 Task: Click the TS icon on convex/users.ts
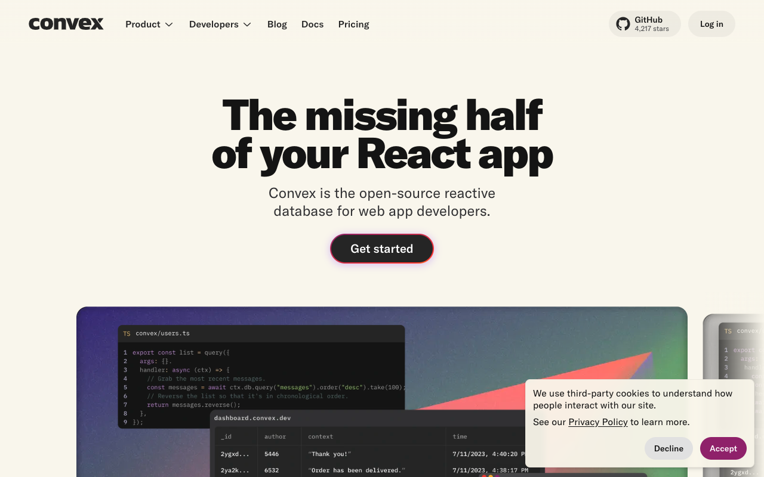(127, 333)
